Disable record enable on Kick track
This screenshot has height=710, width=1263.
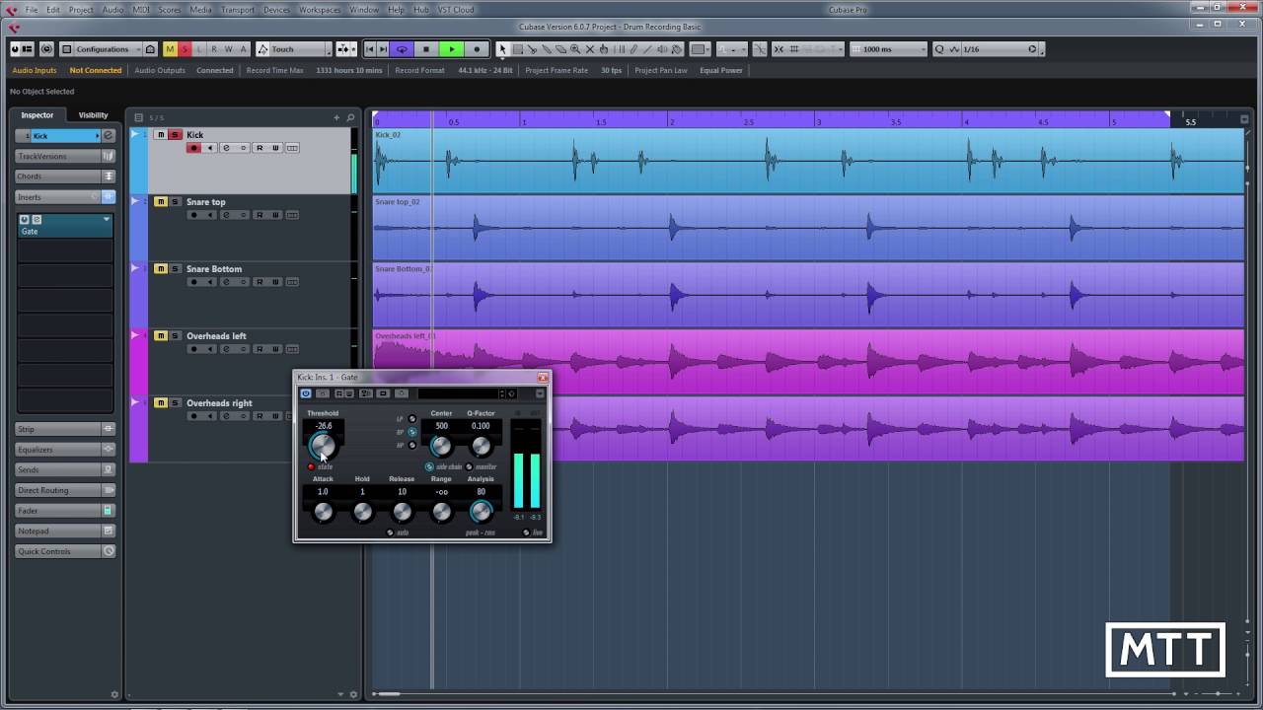tap(193, 148)
